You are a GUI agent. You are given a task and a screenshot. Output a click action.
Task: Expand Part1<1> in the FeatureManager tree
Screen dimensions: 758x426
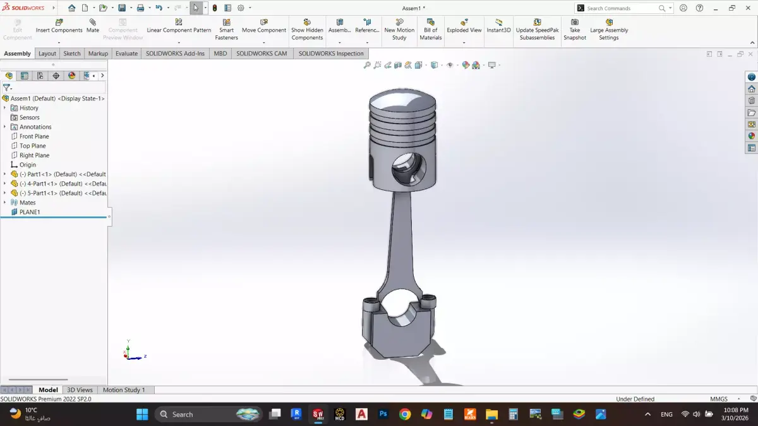point(6,174)
